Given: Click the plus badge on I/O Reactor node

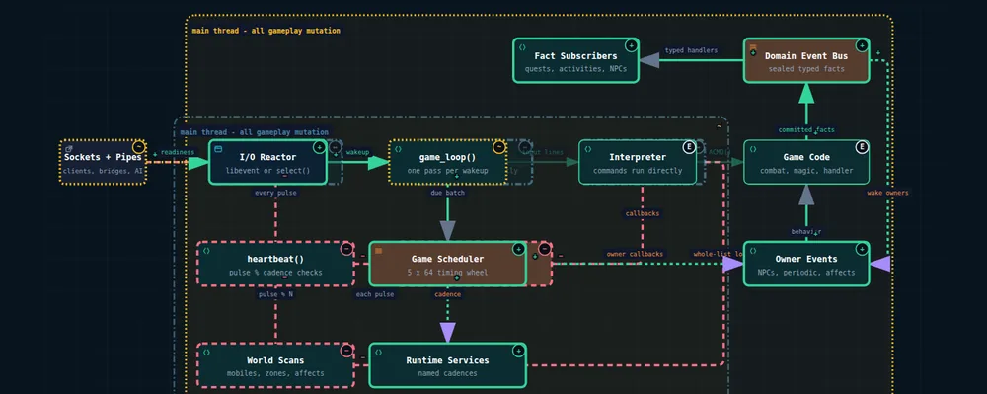Looking at the screenshot, I should tap(319, 147).
